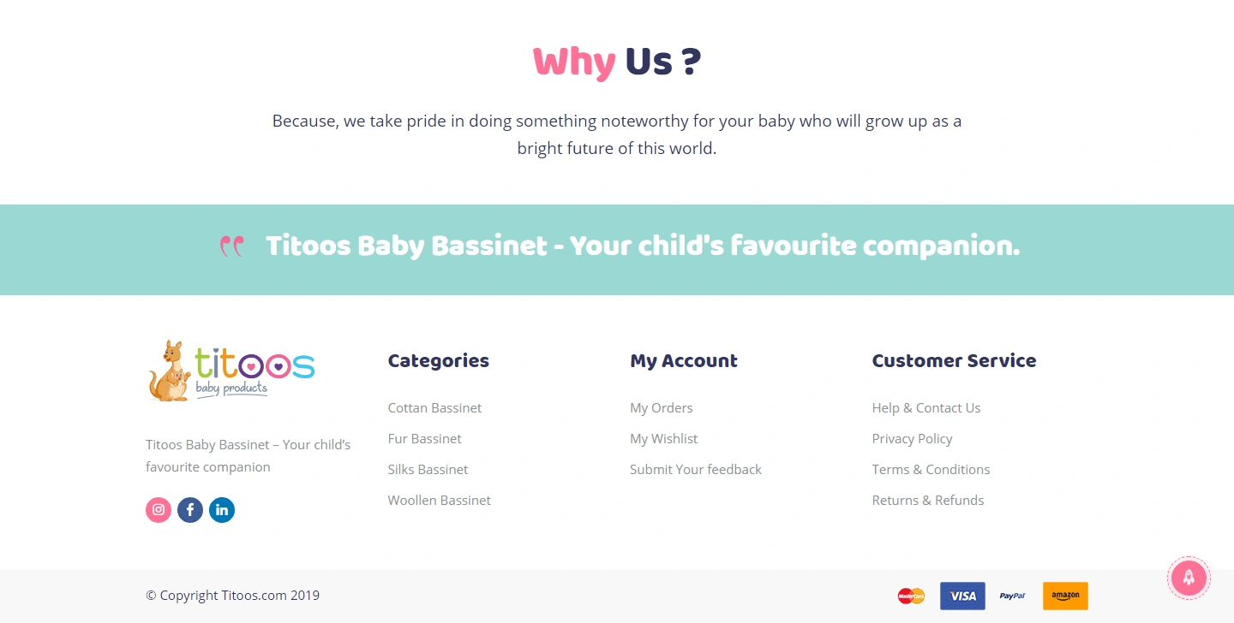Image resolution: width=1234 pixels, height=623 pixels.
Task: Open Submit Your feedback link
Action: (x=695, y=470)
